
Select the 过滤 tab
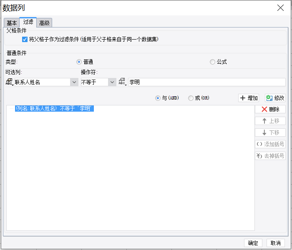point(28,22)
